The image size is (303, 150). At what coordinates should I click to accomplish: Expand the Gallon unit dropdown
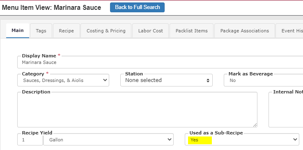point(108,140)
